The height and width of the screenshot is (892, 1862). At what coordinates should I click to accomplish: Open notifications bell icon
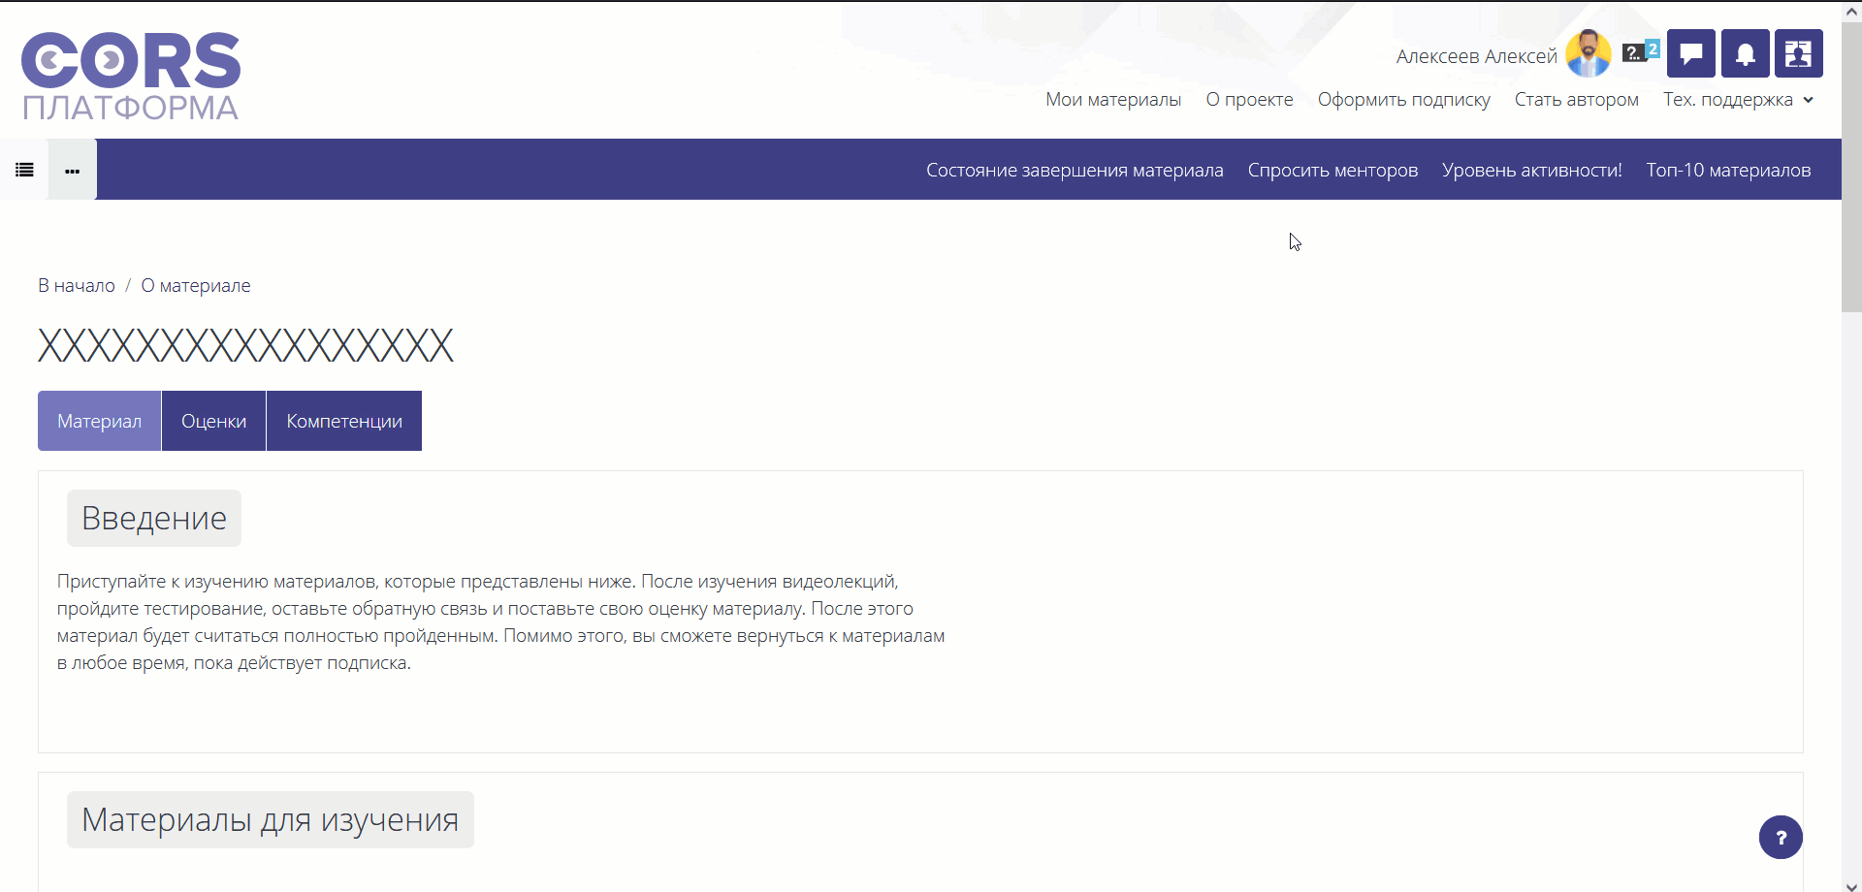click(x=1745, y=53)
